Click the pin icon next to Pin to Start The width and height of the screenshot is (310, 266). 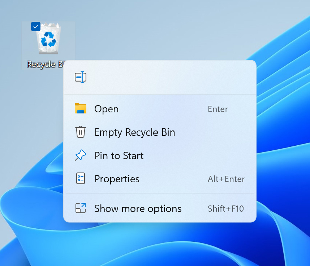point(80,155)
